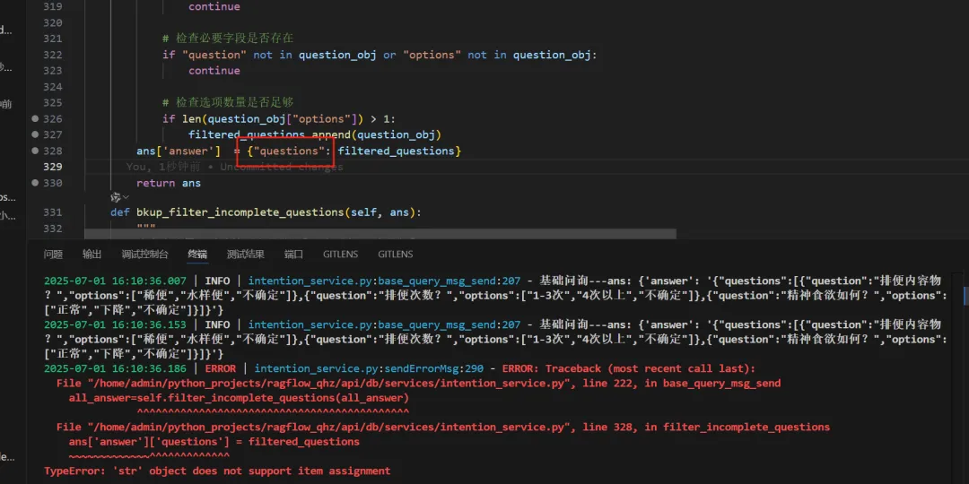This screenshot has height=484, width=969.
Task: Click line number 329 in the gutter
Action: tap(53, 167)
